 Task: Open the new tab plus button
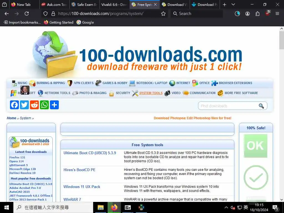(x=224, y=4)
